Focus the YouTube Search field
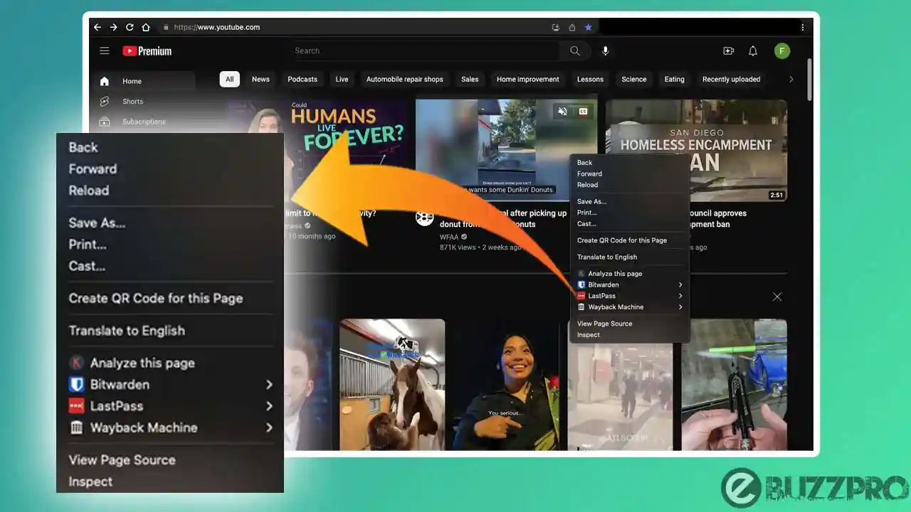911x512 pixels. pos(425,50)
